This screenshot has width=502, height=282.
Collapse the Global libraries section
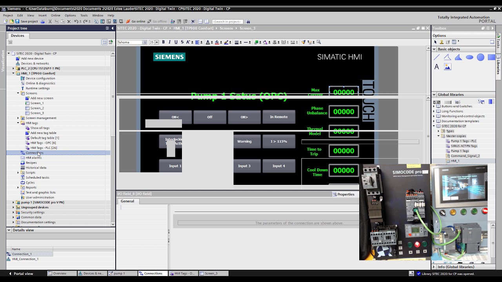coord(434,95)
